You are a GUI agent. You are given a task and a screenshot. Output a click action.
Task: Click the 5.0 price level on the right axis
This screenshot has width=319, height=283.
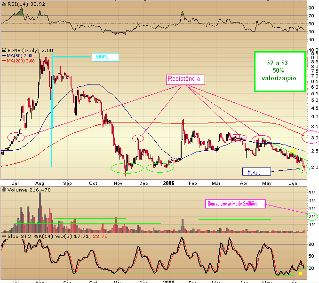tap(314, 100)
